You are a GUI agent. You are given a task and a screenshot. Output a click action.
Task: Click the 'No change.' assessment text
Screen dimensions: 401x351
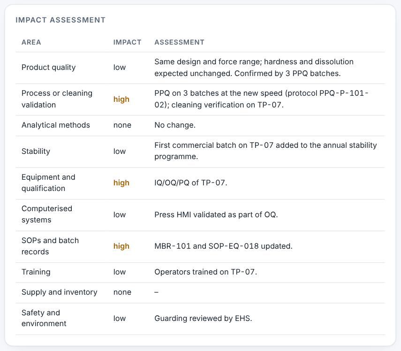click(175, 125)
